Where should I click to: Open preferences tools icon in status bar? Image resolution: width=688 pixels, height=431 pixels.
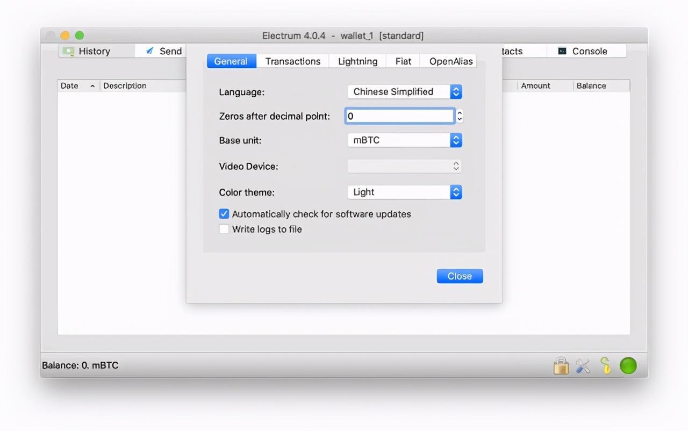point(583,366)
